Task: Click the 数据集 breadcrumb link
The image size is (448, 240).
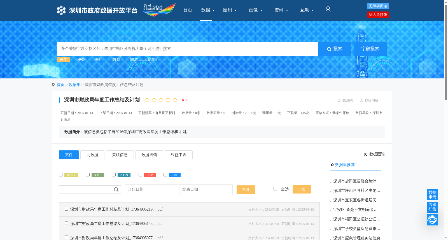Action: (74, 85)
